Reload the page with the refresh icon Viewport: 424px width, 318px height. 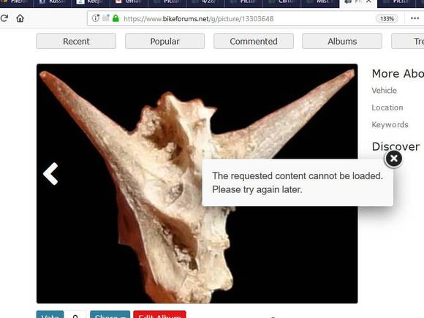point(4,18)
